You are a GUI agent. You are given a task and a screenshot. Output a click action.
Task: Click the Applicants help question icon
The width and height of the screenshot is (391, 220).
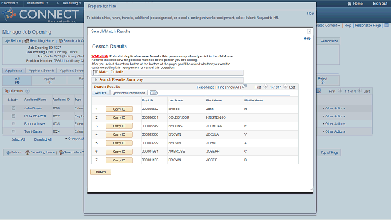click(x=27, y=91)
